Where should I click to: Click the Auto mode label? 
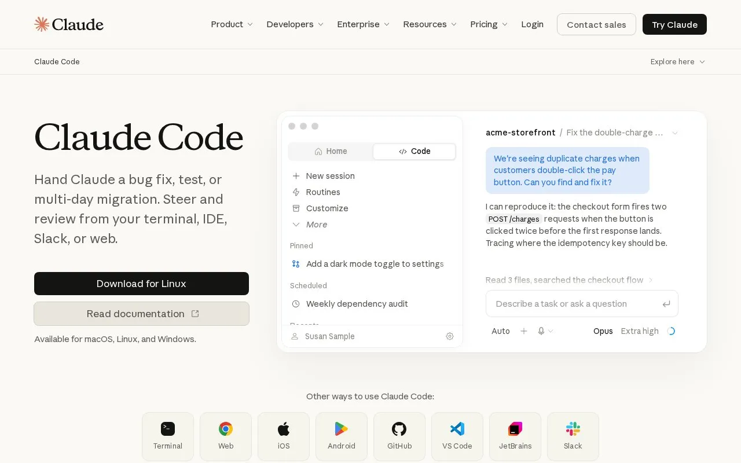coord(501,331)
